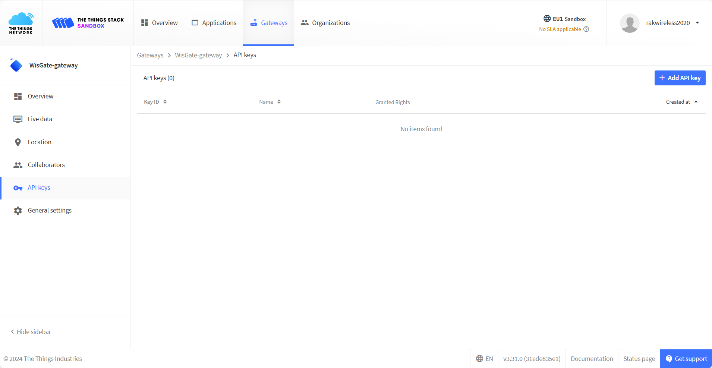This screenshot has width=712, height=368.
Task: Click The Things Network cloud logo
Action: [x=21, y=23]
